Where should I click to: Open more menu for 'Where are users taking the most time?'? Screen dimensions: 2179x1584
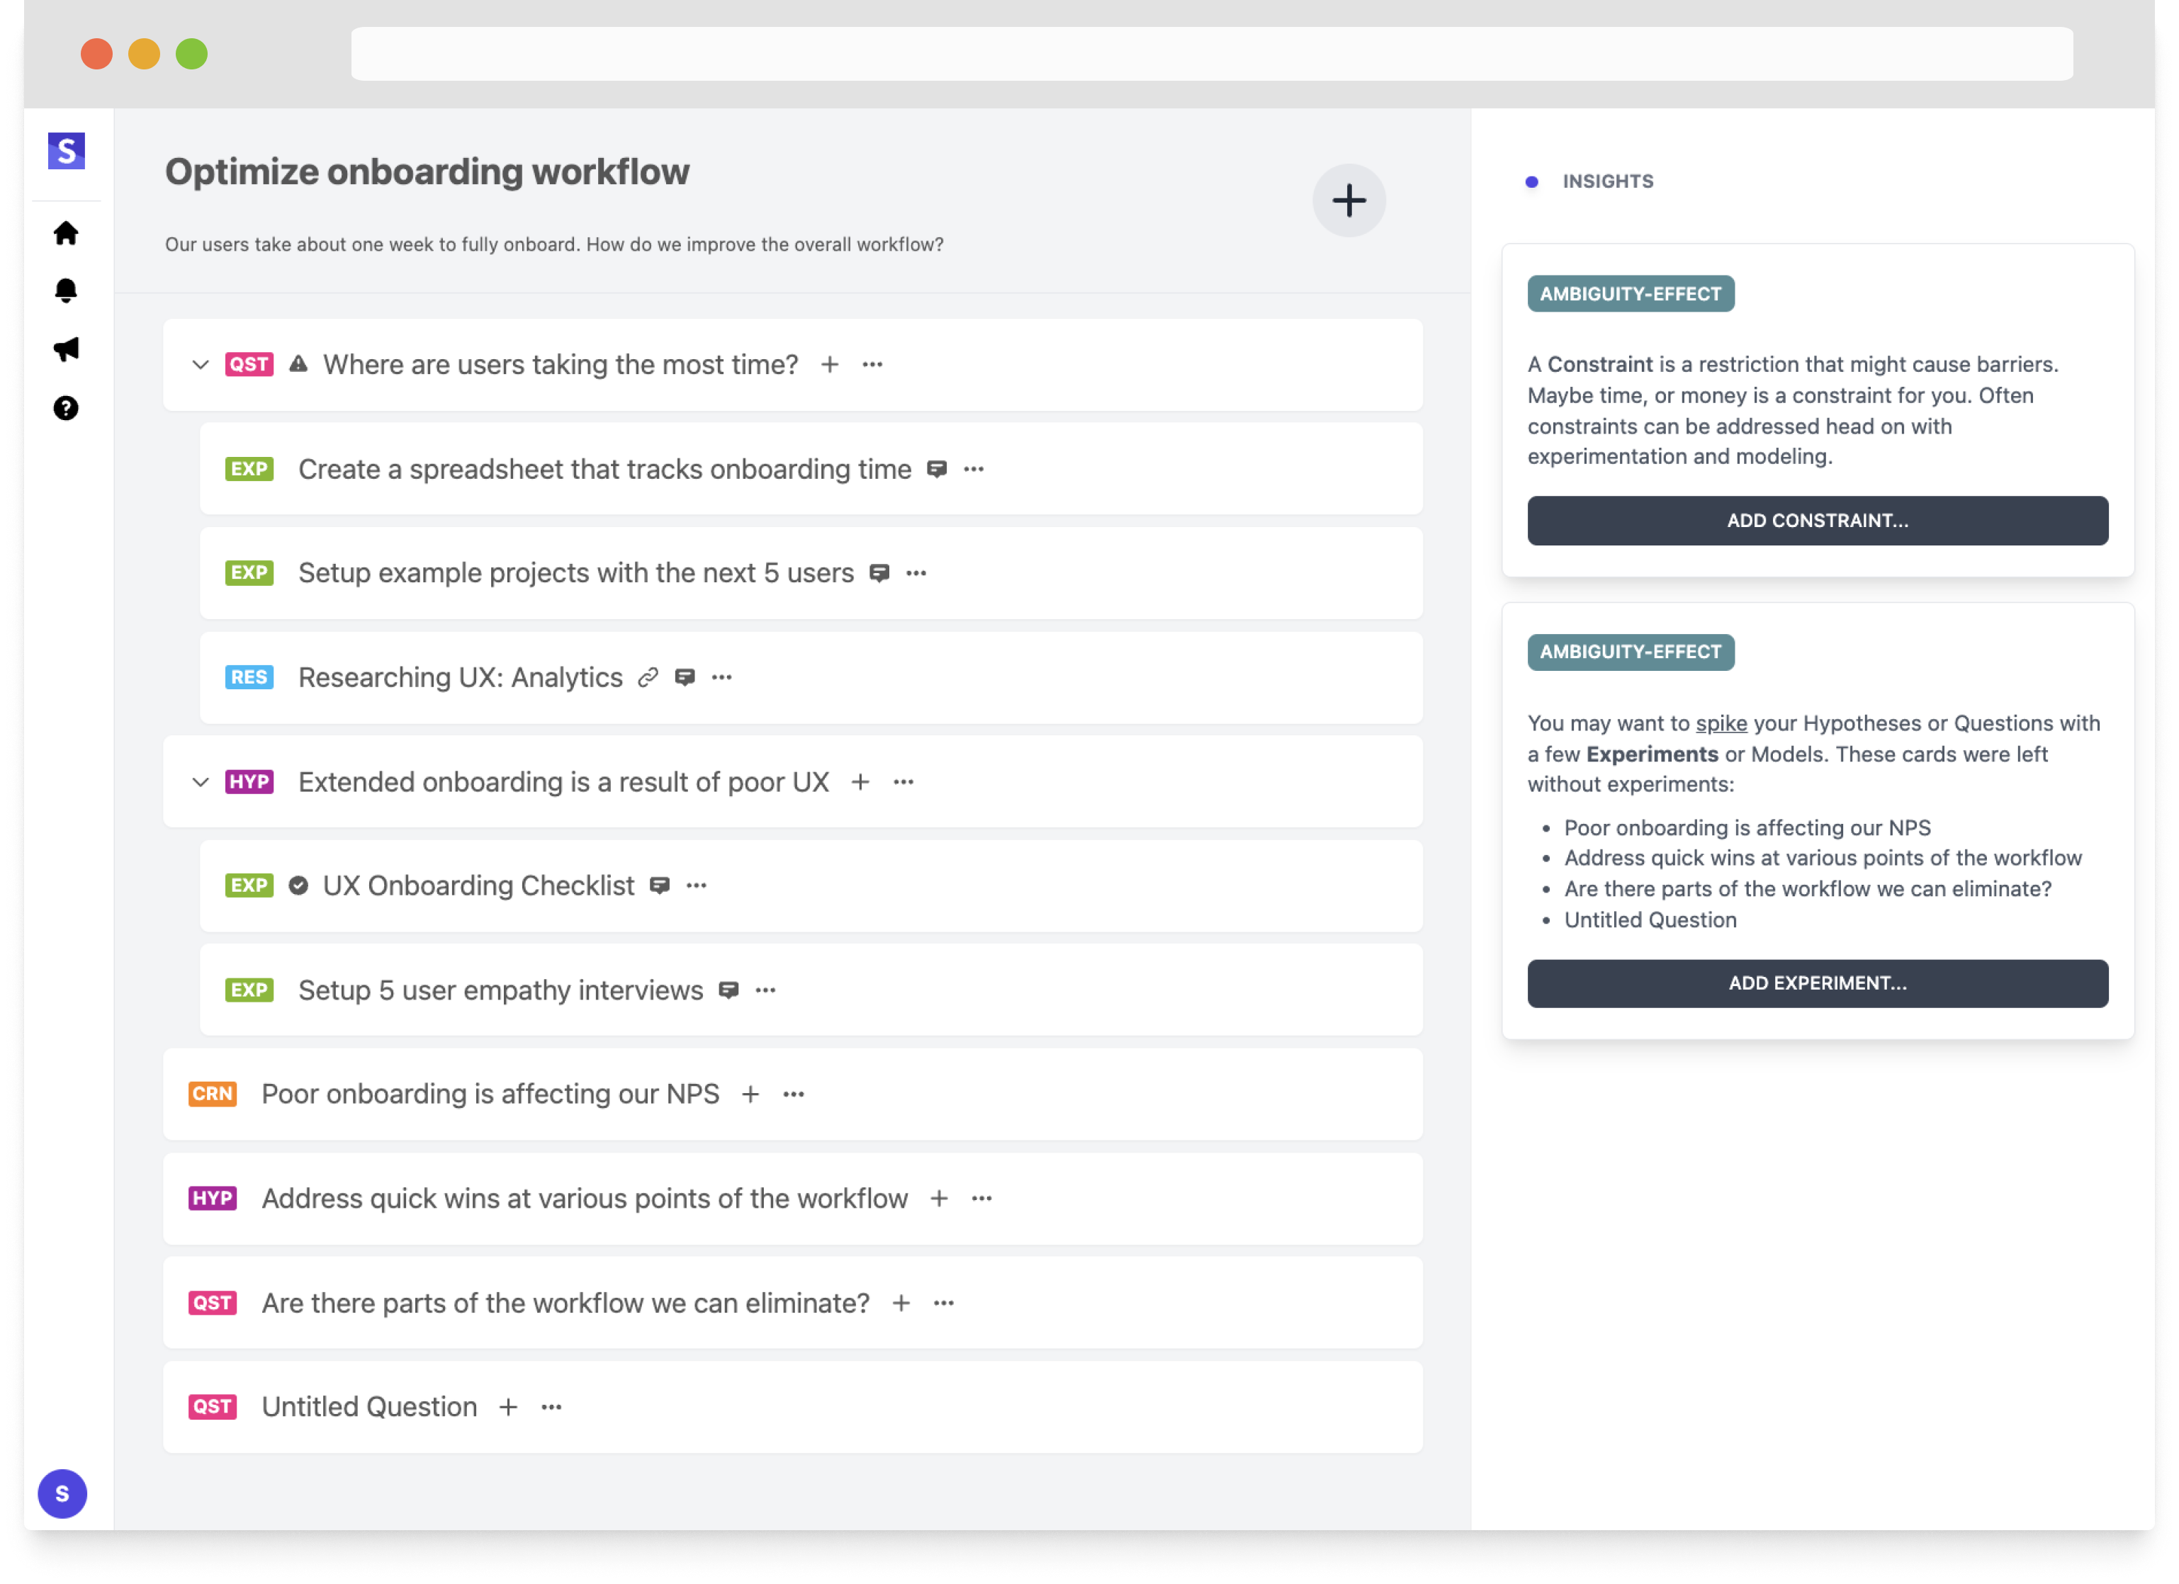[872, 365]
